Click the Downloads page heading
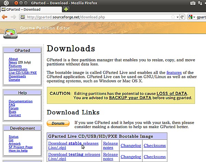This screenshot has width=206, height=162. [x=71, y=48]
